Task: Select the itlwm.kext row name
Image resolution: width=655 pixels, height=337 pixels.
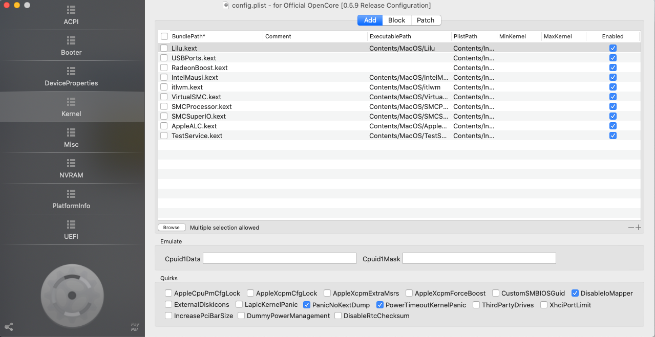Action: point(187,87)
